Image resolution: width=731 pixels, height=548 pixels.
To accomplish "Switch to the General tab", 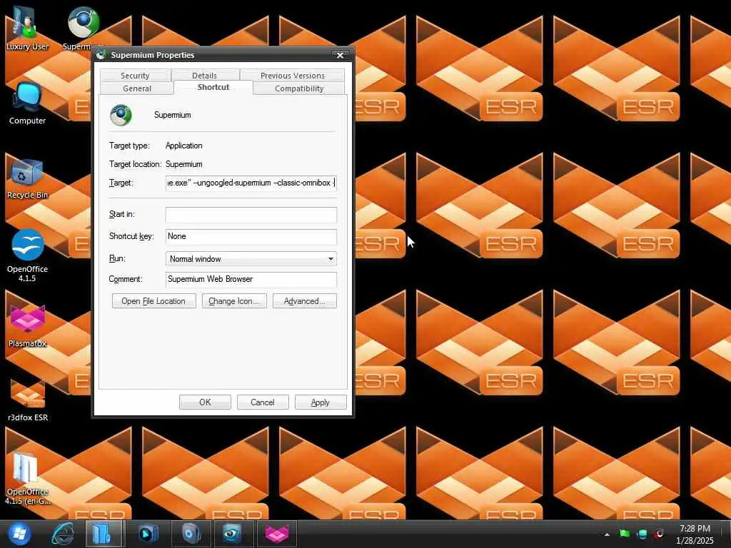I will pos(136,88).
